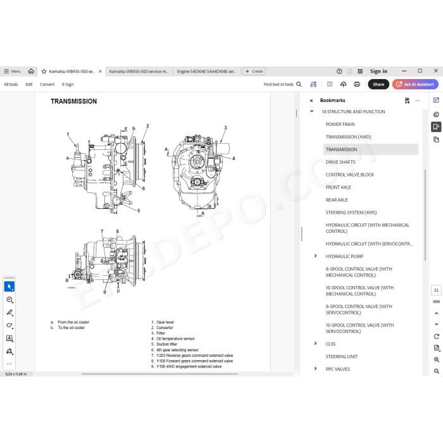The width and height of the screenshot is (443, 443).
Task: Open notifications bell icon
Action: [x=350, y=71]
